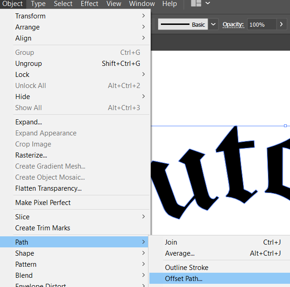Viewport: 290px width, 287px height.
Task: Choose Offset Path from the submenu
Action: coord(183,278)
